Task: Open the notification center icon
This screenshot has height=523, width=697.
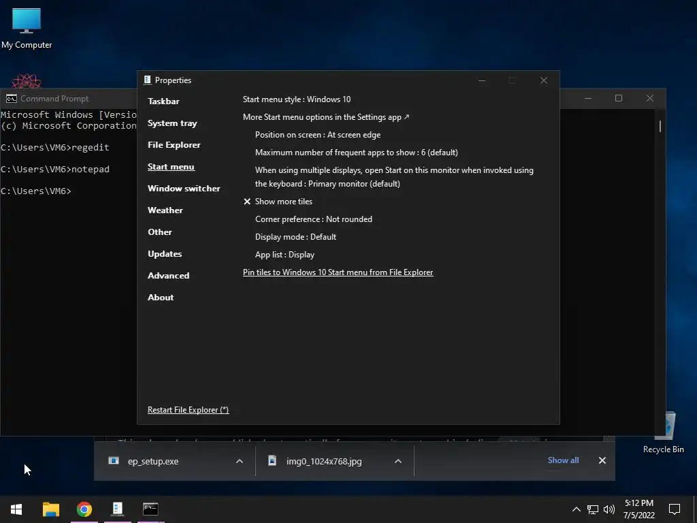Action: coord(675,509)
